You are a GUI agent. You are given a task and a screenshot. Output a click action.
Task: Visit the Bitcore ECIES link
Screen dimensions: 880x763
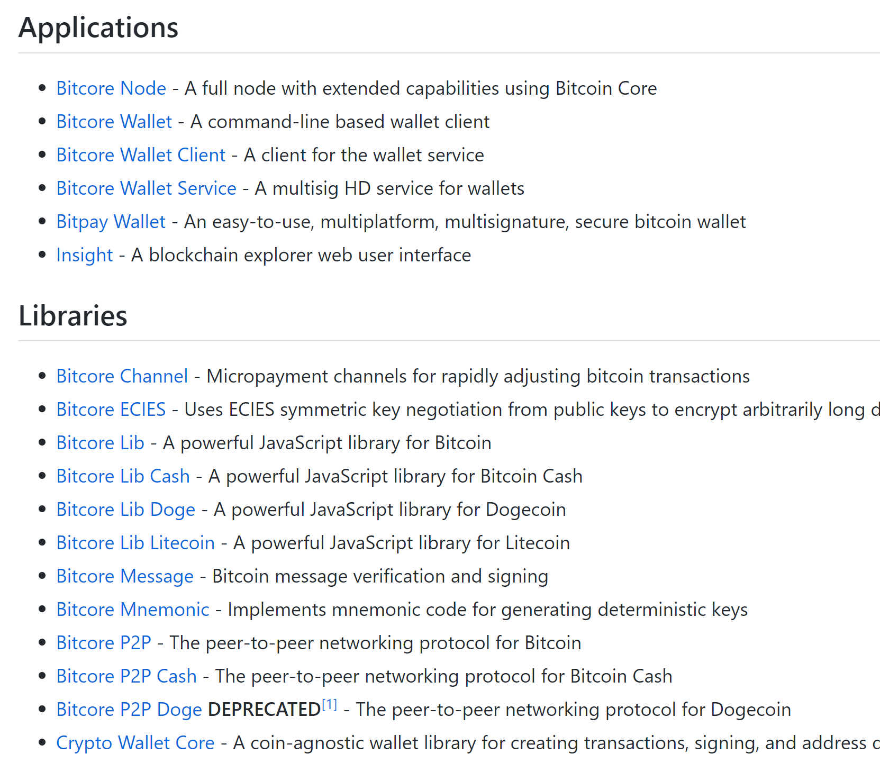(111, 410)
